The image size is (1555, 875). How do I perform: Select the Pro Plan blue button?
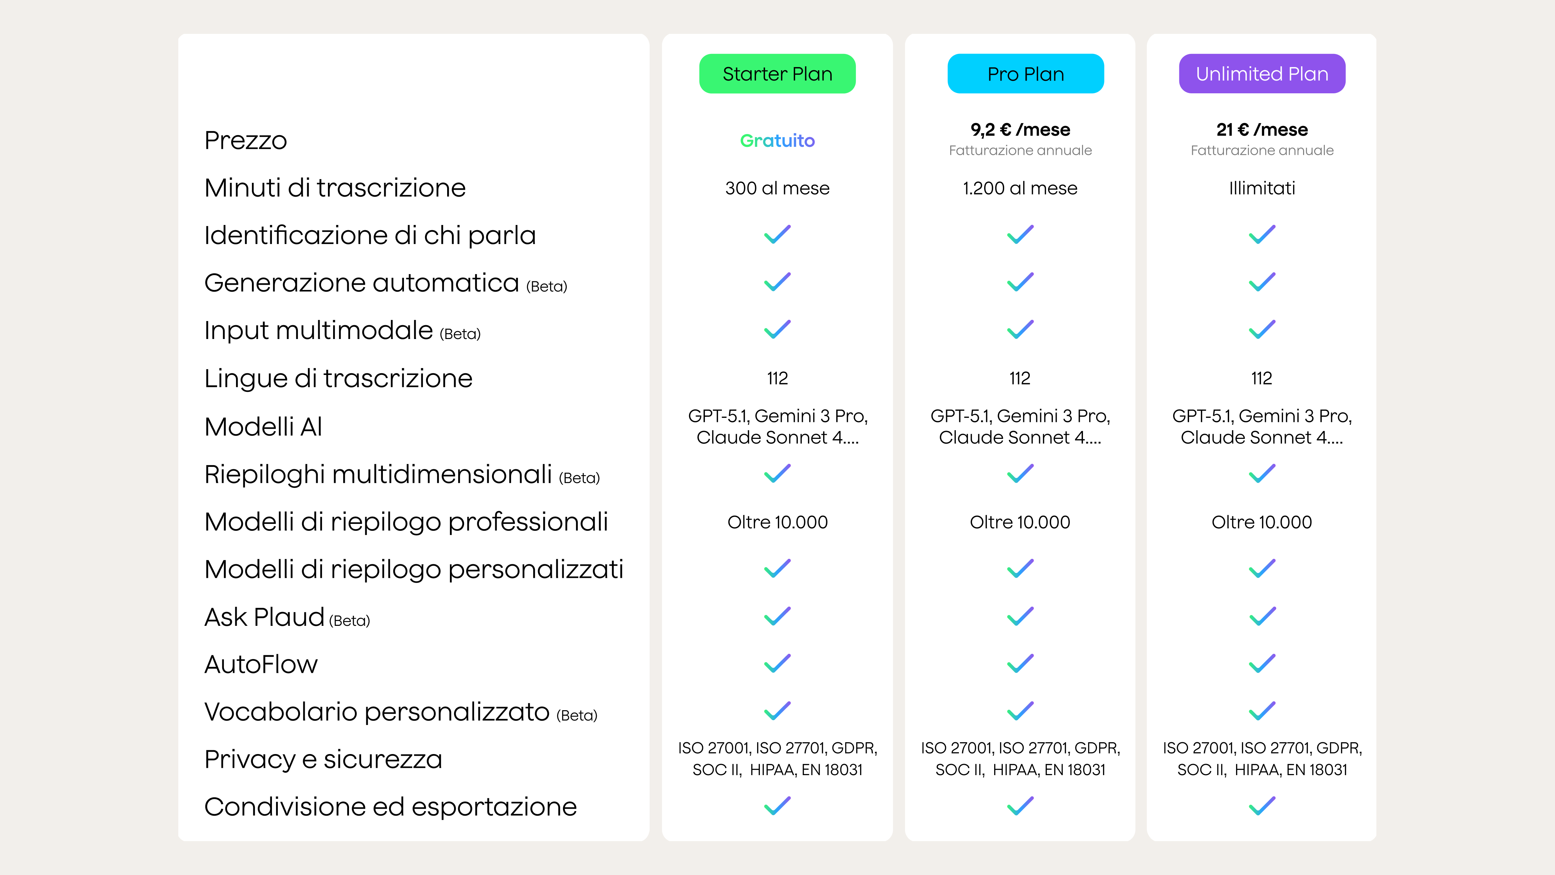pos(1025,74)
